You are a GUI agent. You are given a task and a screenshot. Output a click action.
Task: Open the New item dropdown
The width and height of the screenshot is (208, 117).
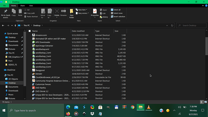click(x=81, y=10)
